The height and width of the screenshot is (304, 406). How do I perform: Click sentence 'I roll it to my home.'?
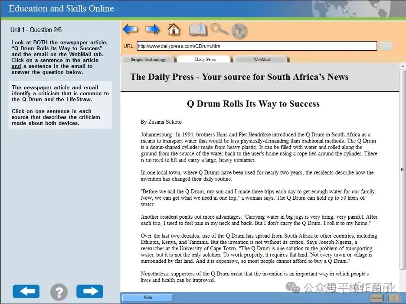[x=347, y=223]
